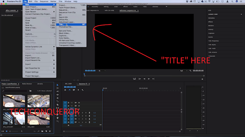Switch to Color workspace
245x137 pixels.
pos(116,7)
